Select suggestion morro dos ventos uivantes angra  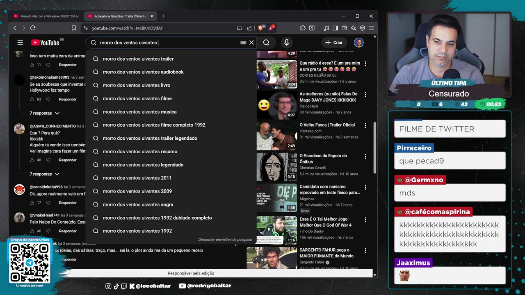(171, 204)
